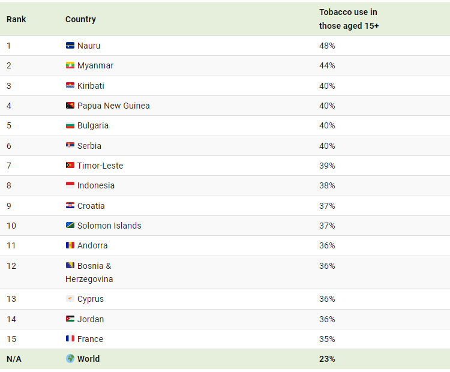This screenshot has width=450, height=372.
Task: Click the Jordan country name
Action: tap(91, 319)
